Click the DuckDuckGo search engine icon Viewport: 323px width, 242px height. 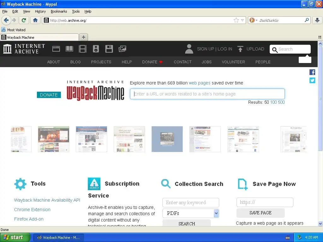tap(252, 20)
